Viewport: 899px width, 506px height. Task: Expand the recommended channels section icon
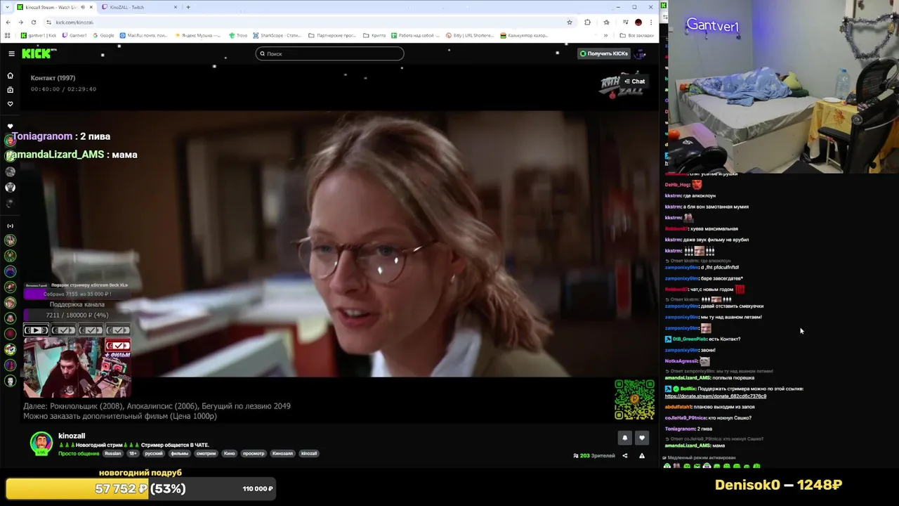10,226
